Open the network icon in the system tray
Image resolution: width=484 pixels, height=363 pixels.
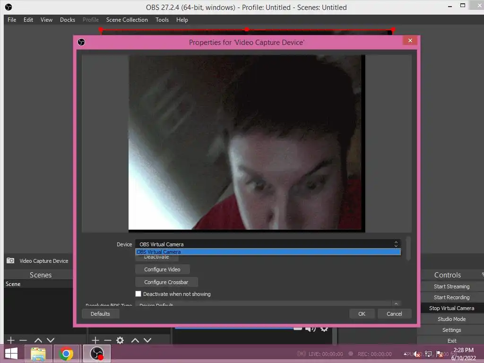coord(428,354)
